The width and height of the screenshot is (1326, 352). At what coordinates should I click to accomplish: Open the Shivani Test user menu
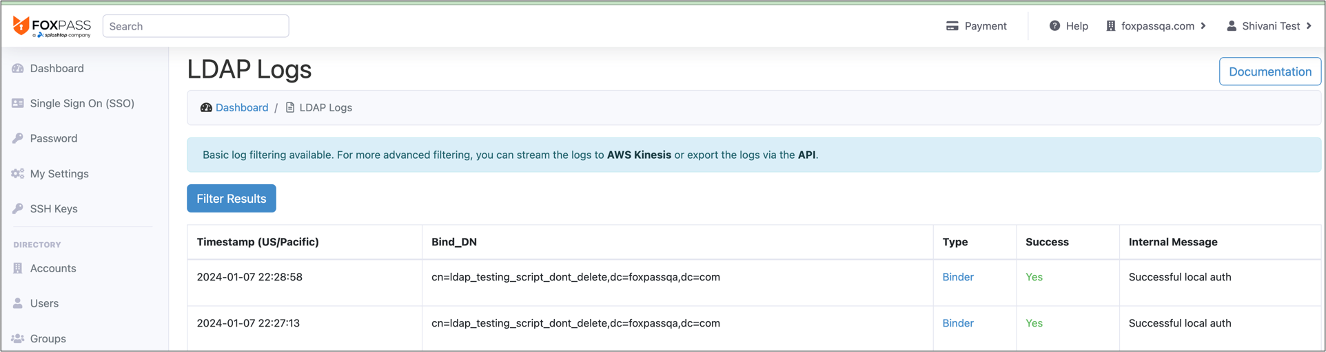tap(1269, 26)
